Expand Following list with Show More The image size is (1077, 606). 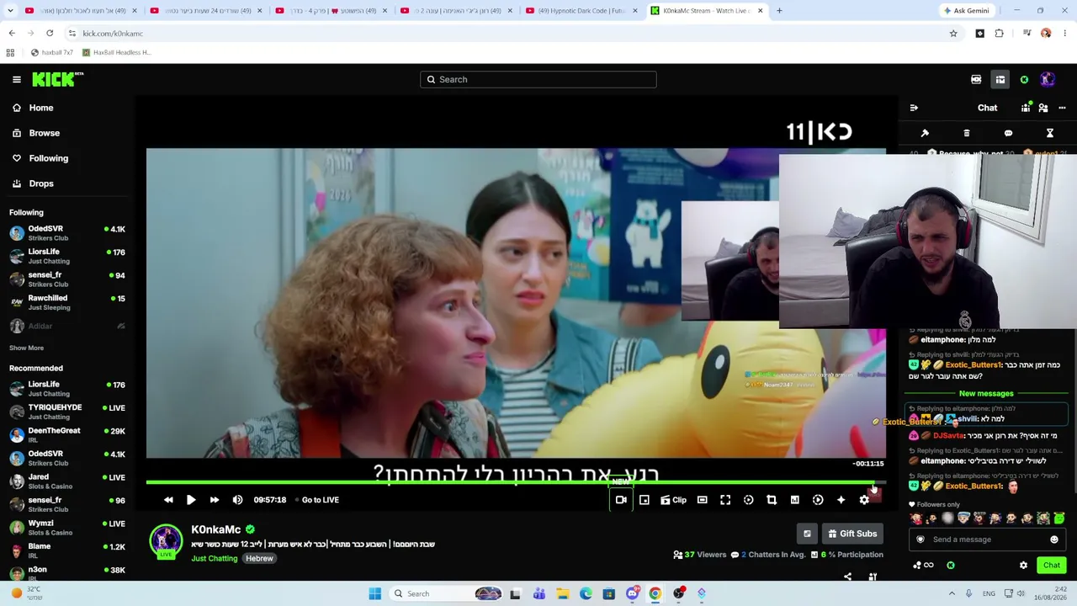click(x=26, y=348)
